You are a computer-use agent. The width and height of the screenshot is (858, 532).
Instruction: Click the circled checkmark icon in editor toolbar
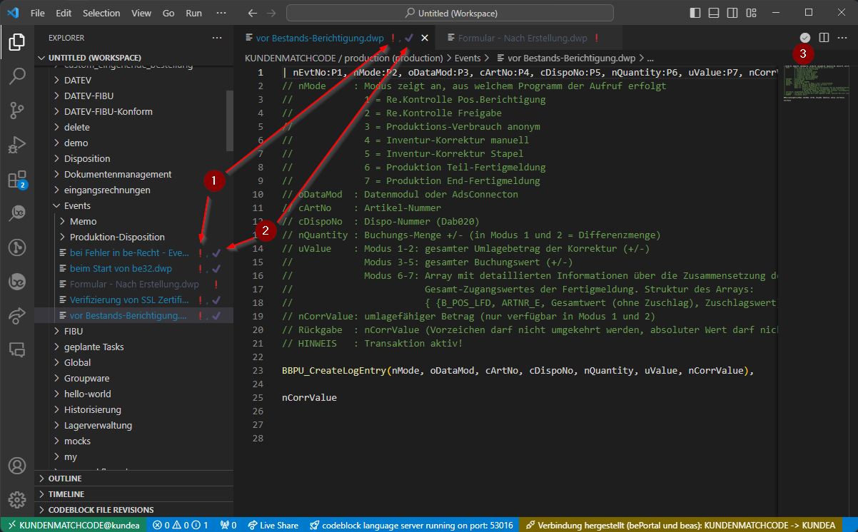(805, 38)
